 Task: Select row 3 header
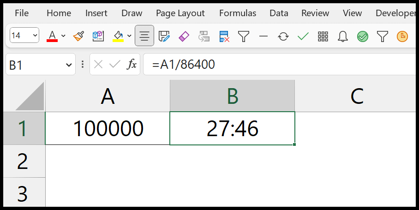(24, 192)
